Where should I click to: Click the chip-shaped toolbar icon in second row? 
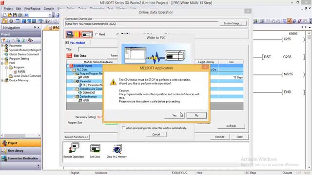[11, 21]
